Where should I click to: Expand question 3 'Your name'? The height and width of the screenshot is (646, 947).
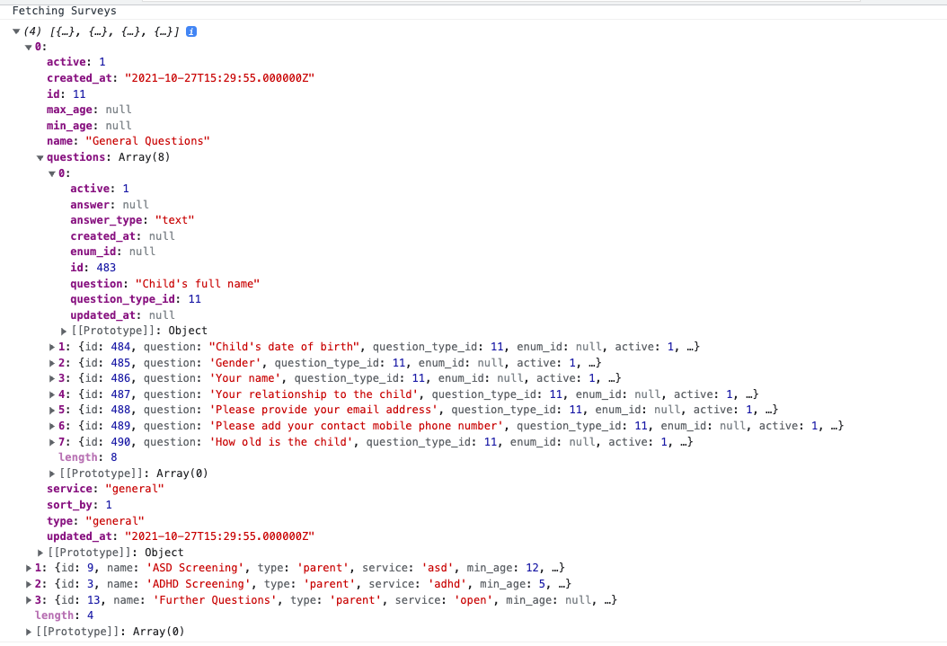(x=52, y=378)
